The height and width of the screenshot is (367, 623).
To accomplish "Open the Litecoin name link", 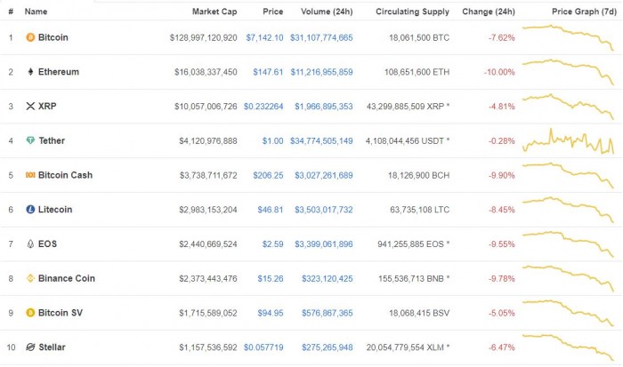I will pos(55,209).
